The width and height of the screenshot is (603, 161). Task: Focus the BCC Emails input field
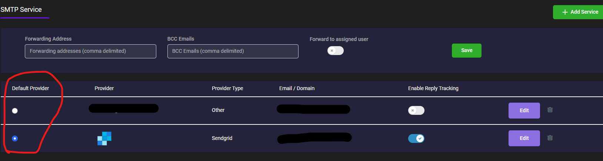pos(233,51)
